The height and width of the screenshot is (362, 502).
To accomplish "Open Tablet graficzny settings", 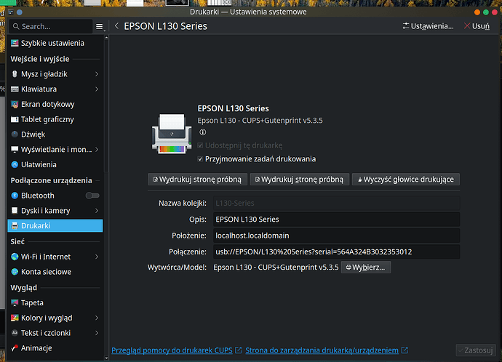I will [55, 119].
